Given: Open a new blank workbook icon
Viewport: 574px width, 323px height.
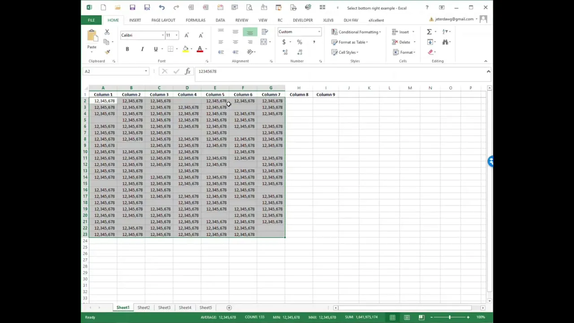Looking at the screenshot, I should coord(103,8).
